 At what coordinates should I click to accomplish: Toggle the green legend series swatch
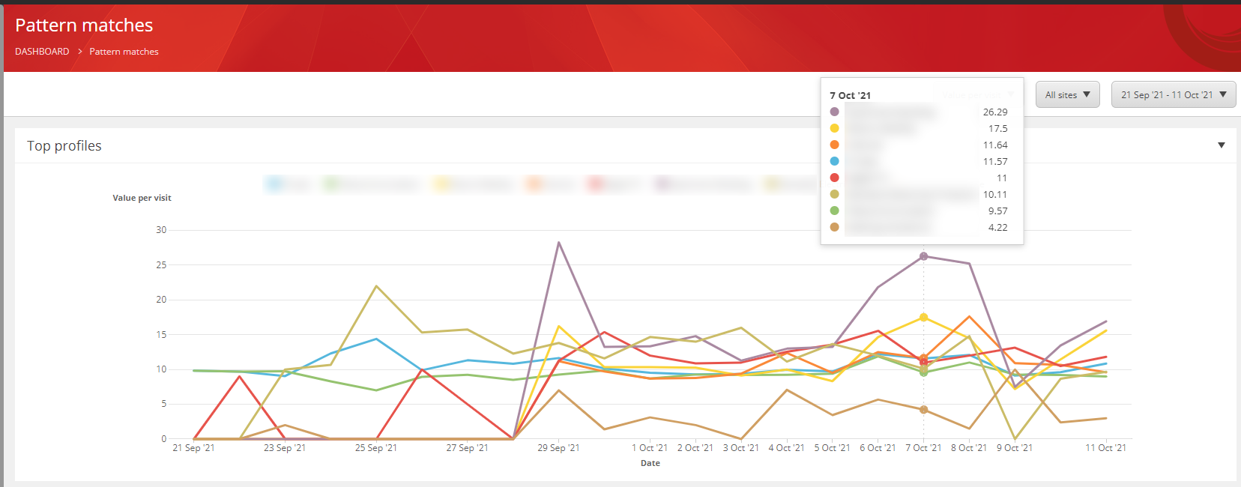pos(332,184)
